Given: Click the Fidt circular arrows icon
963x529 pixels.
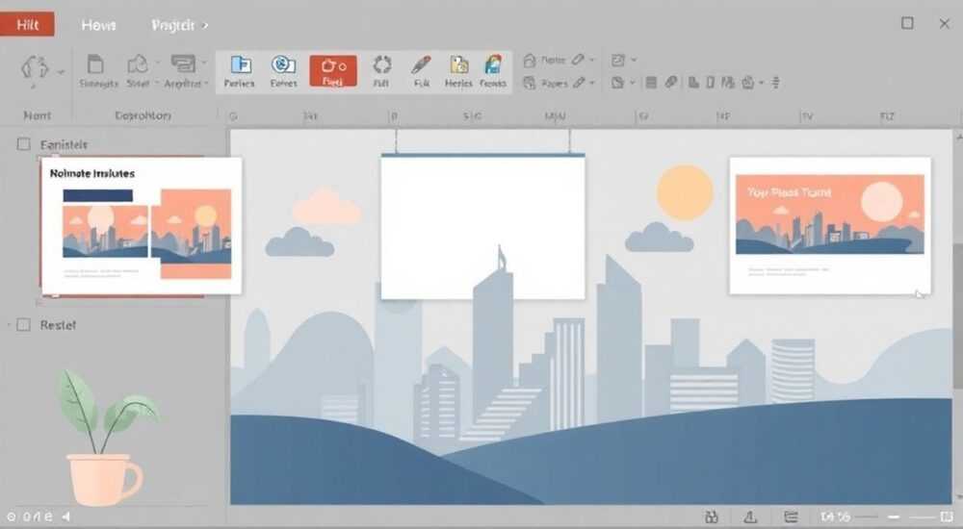Looking at the screenshot, I should point(382,64).
